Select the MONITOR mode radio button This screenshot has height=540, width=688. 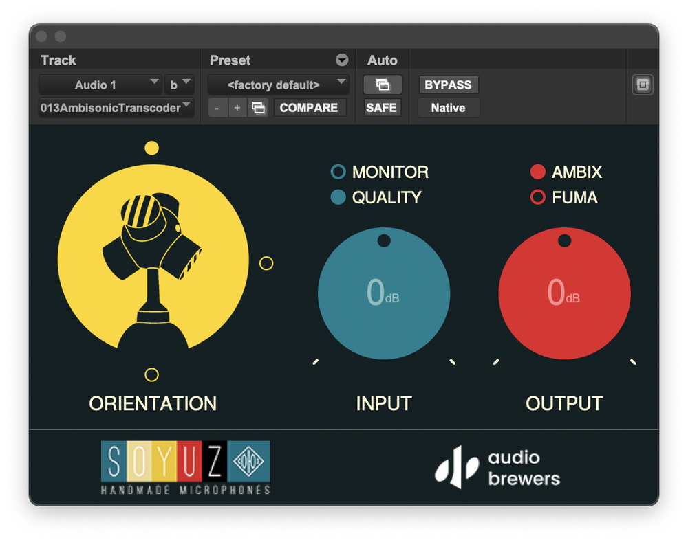pyautogui.click(x=338, y=172)
